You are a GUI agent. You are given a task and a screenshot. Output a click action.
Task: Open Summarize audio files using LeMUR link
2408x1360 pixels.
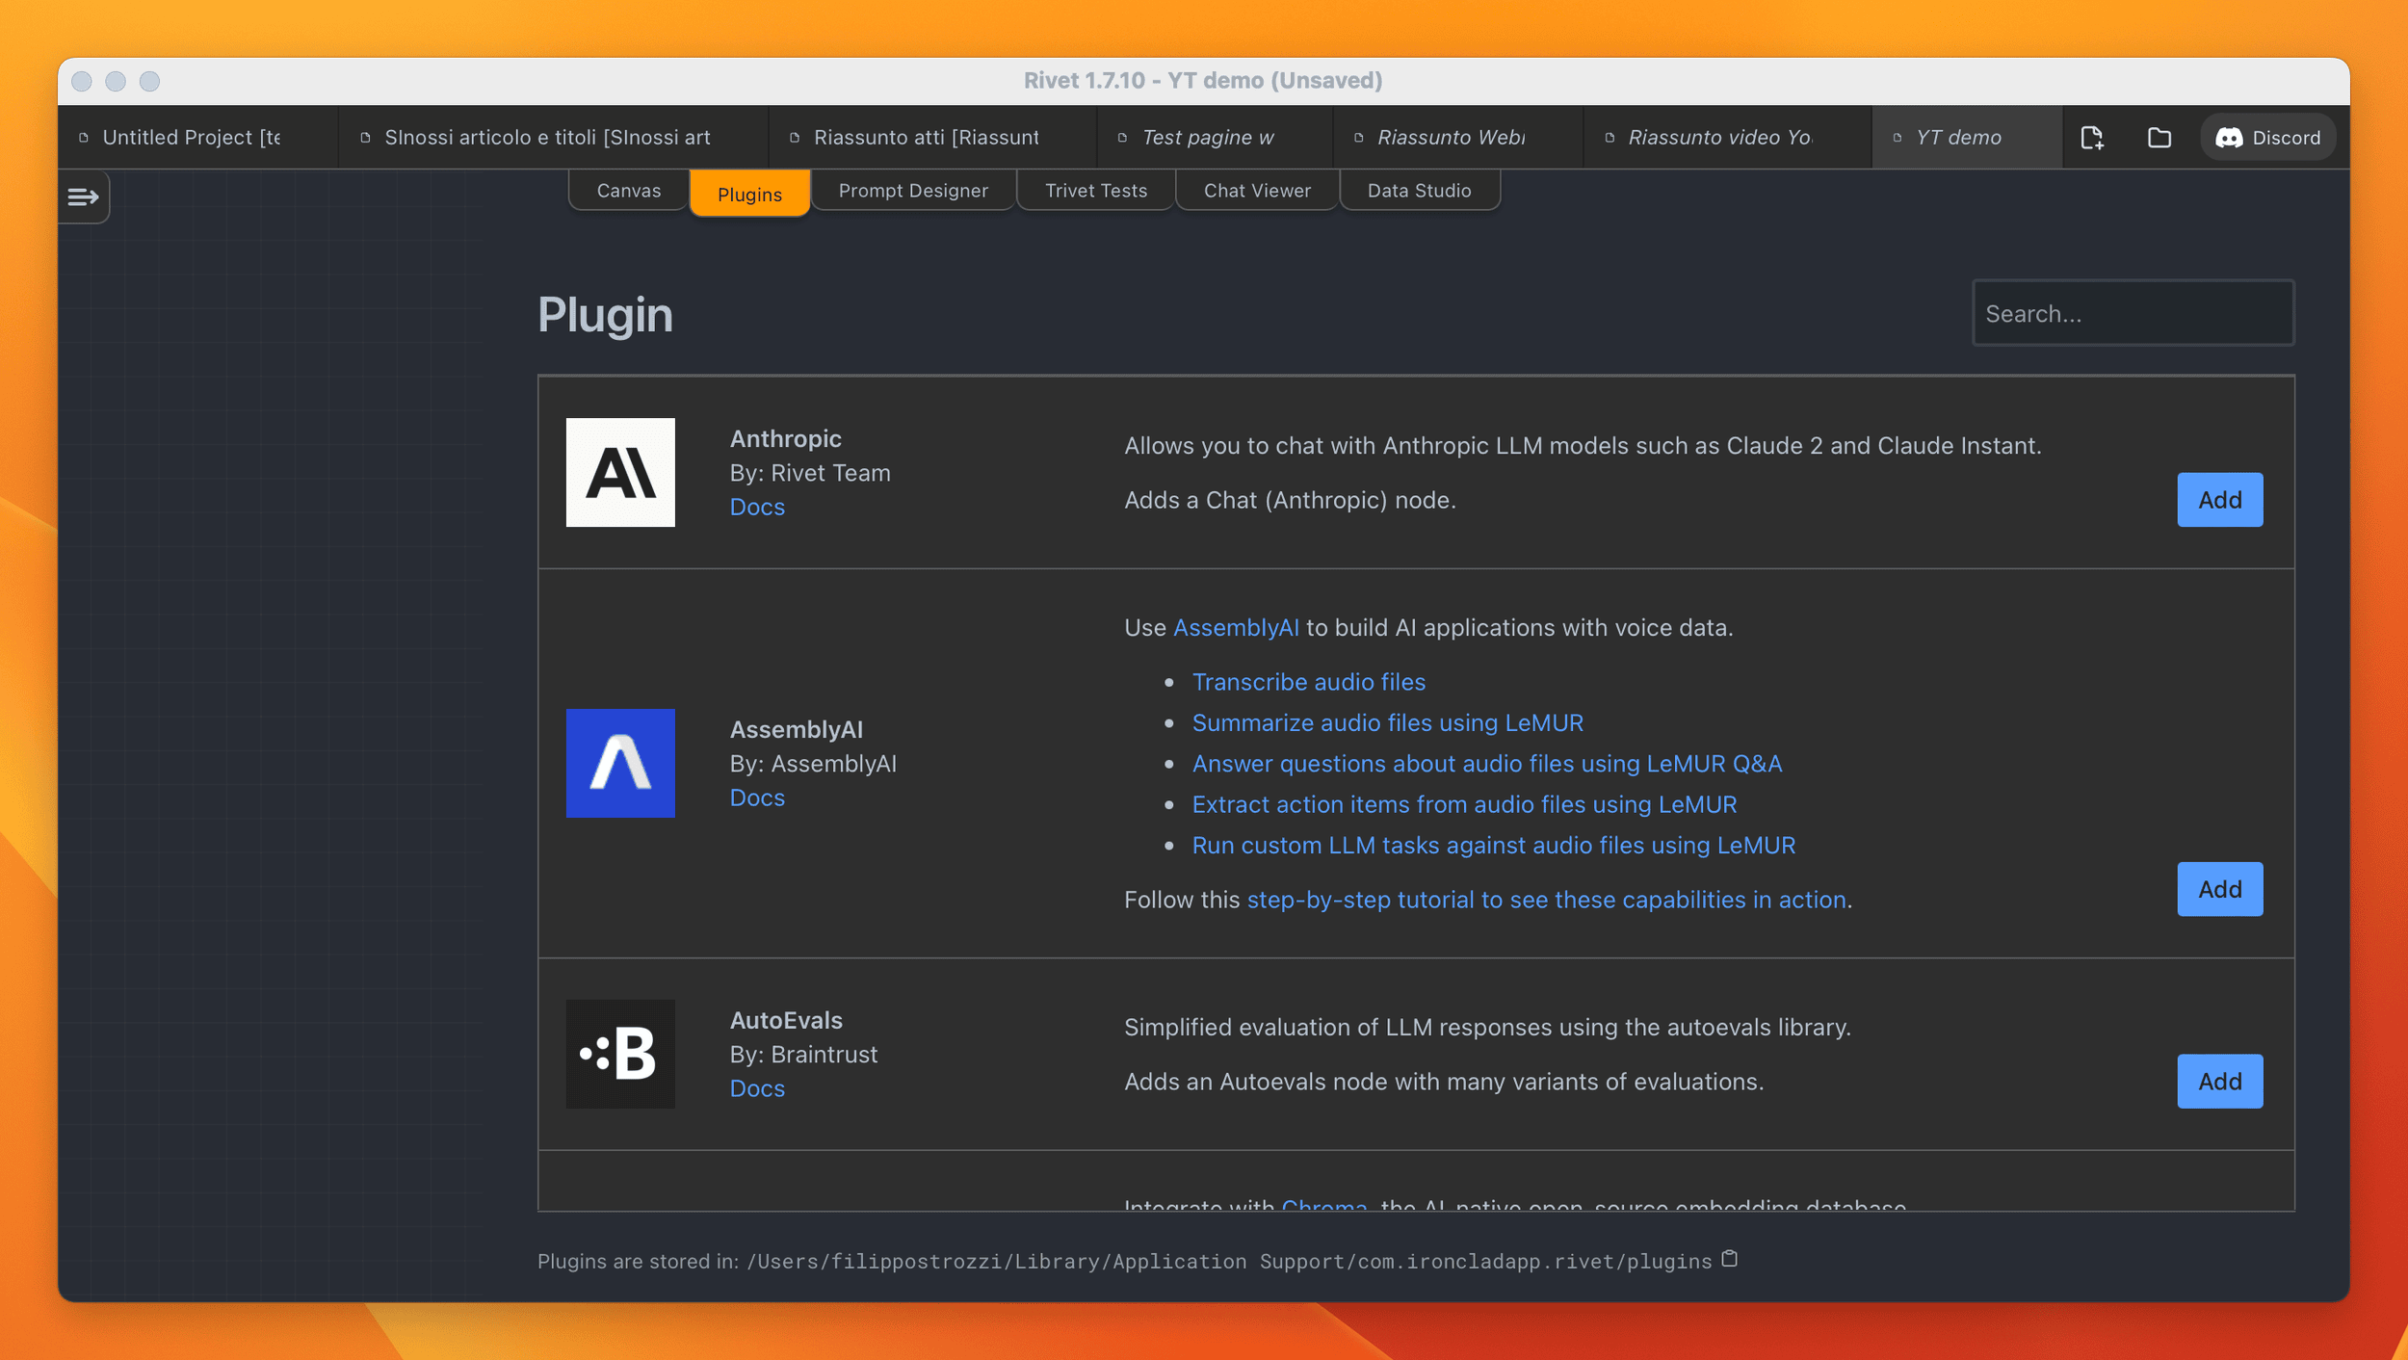tap(1387, 723)
